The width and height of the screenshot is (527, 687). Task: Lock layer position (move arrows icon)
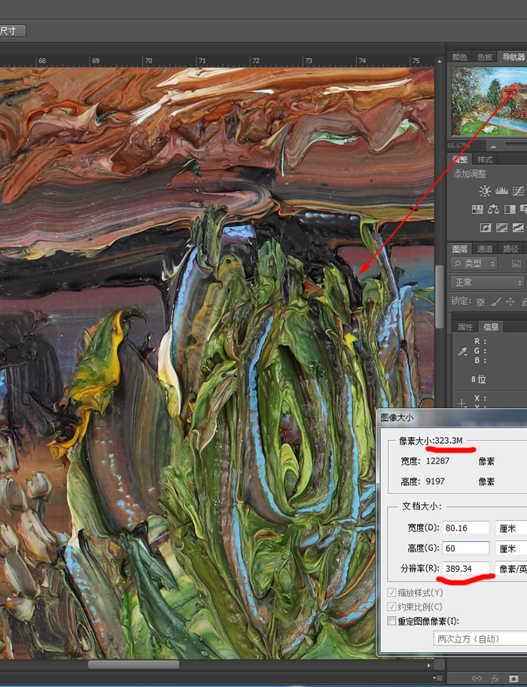pyautogui.click(x=510, y=302)
